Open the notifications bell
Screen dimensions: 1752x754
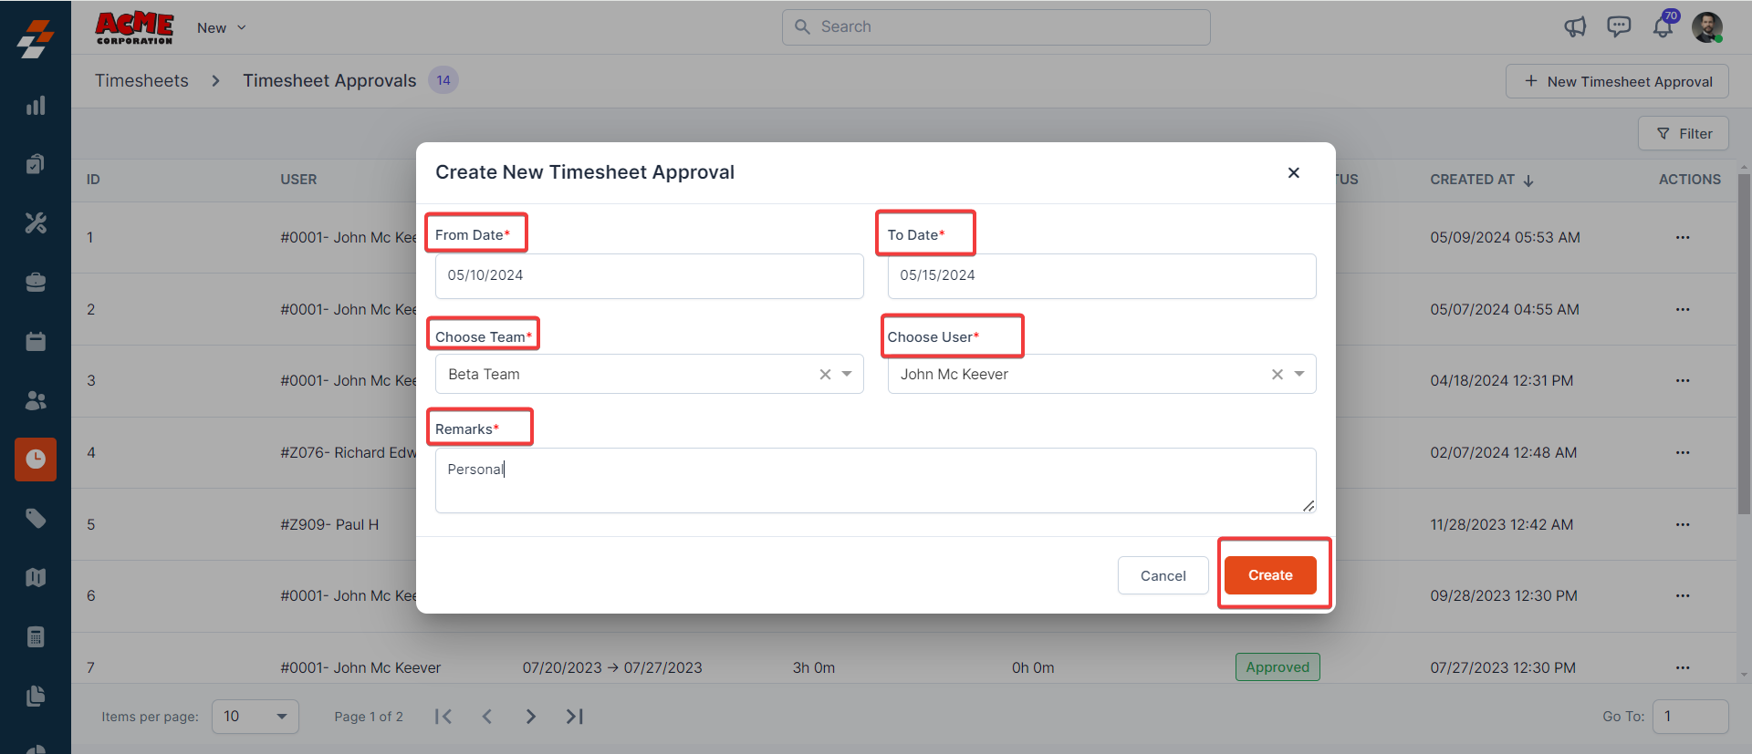[1663, 27]
